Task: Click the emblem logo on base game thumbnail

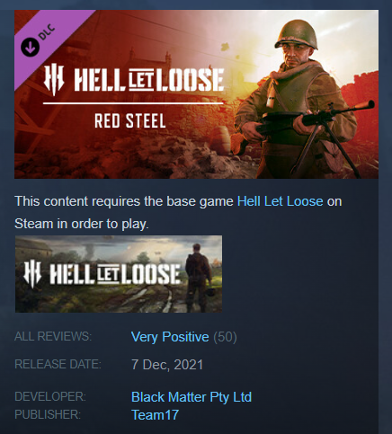Action: point(32,274)
